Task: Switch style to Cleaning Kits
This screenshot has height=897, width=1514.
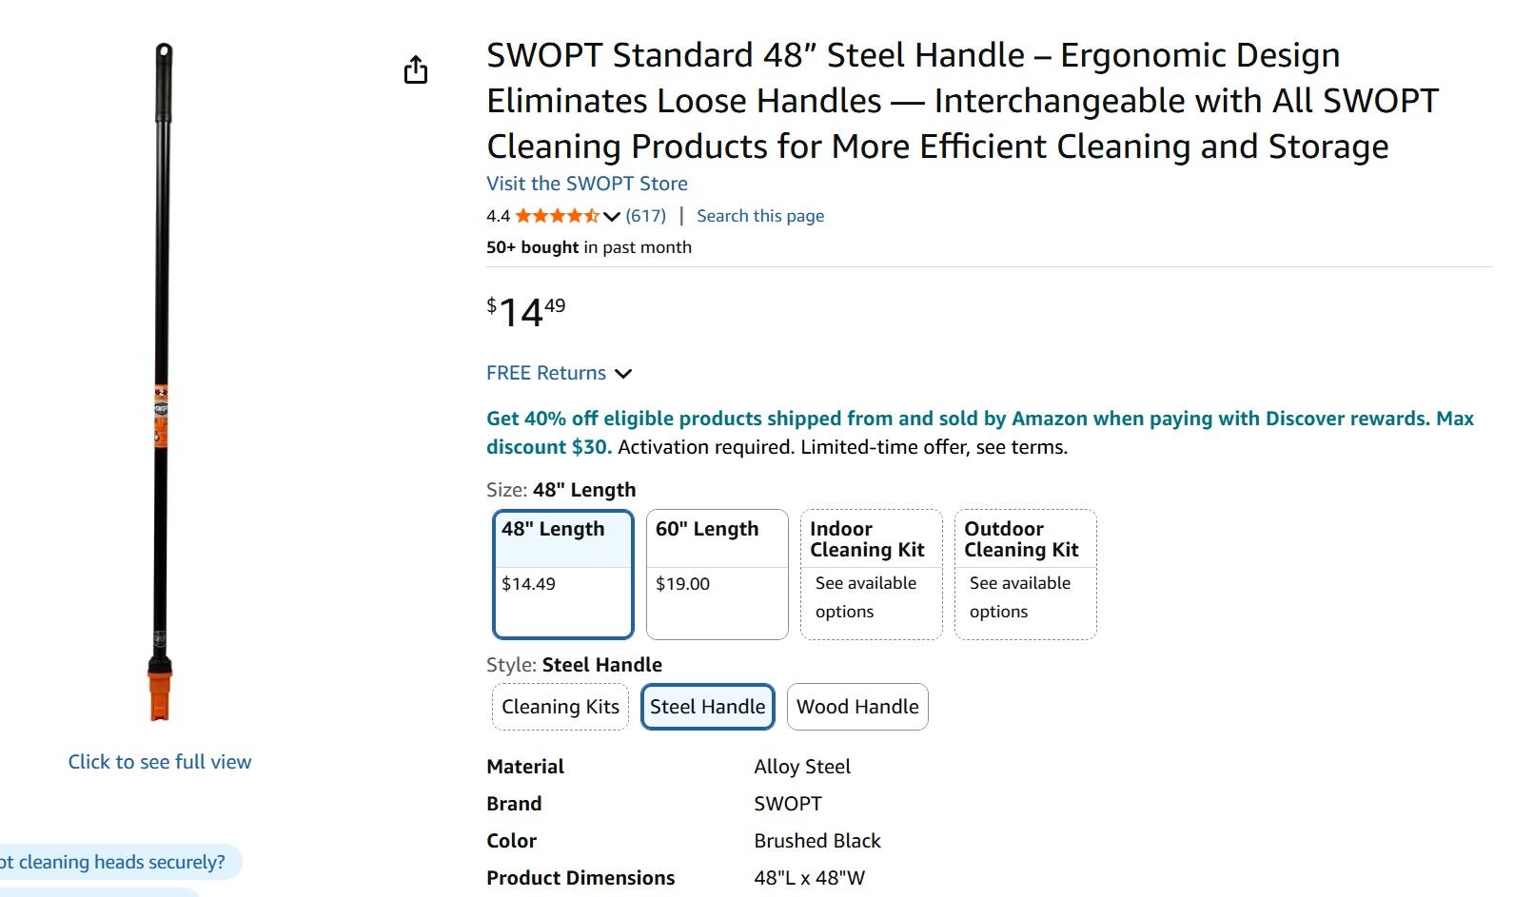Action: pyautogui.click(x=560, y=707)
